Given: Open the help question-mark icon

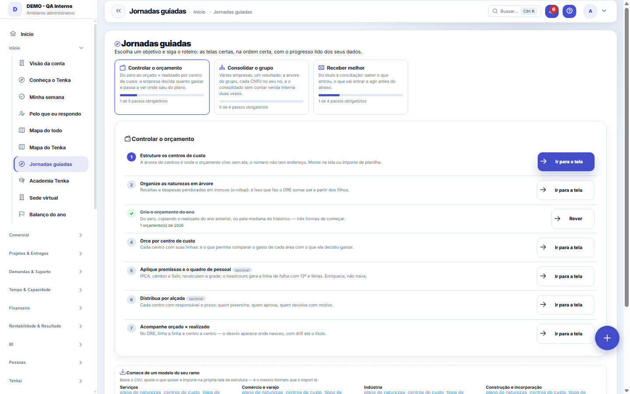Looking at the screenshot, I should point(569,11).
